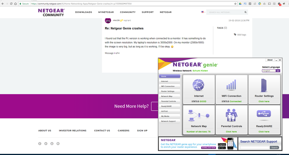Screen dimensions: 289x155
Task: Open the DOWNLOADS menu on Netgear site
Action: 84,12
